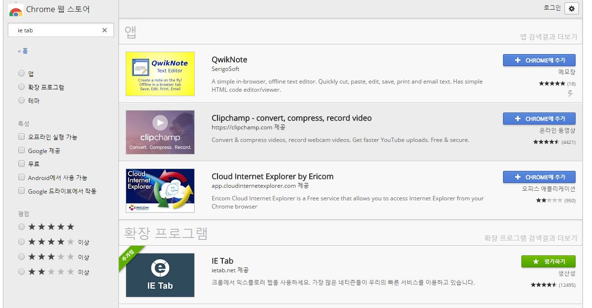The image size is (592, 308).
Task: Select the 확장 프로그램 radio filter
Action: pyautogui.click(x=21, y=87)
